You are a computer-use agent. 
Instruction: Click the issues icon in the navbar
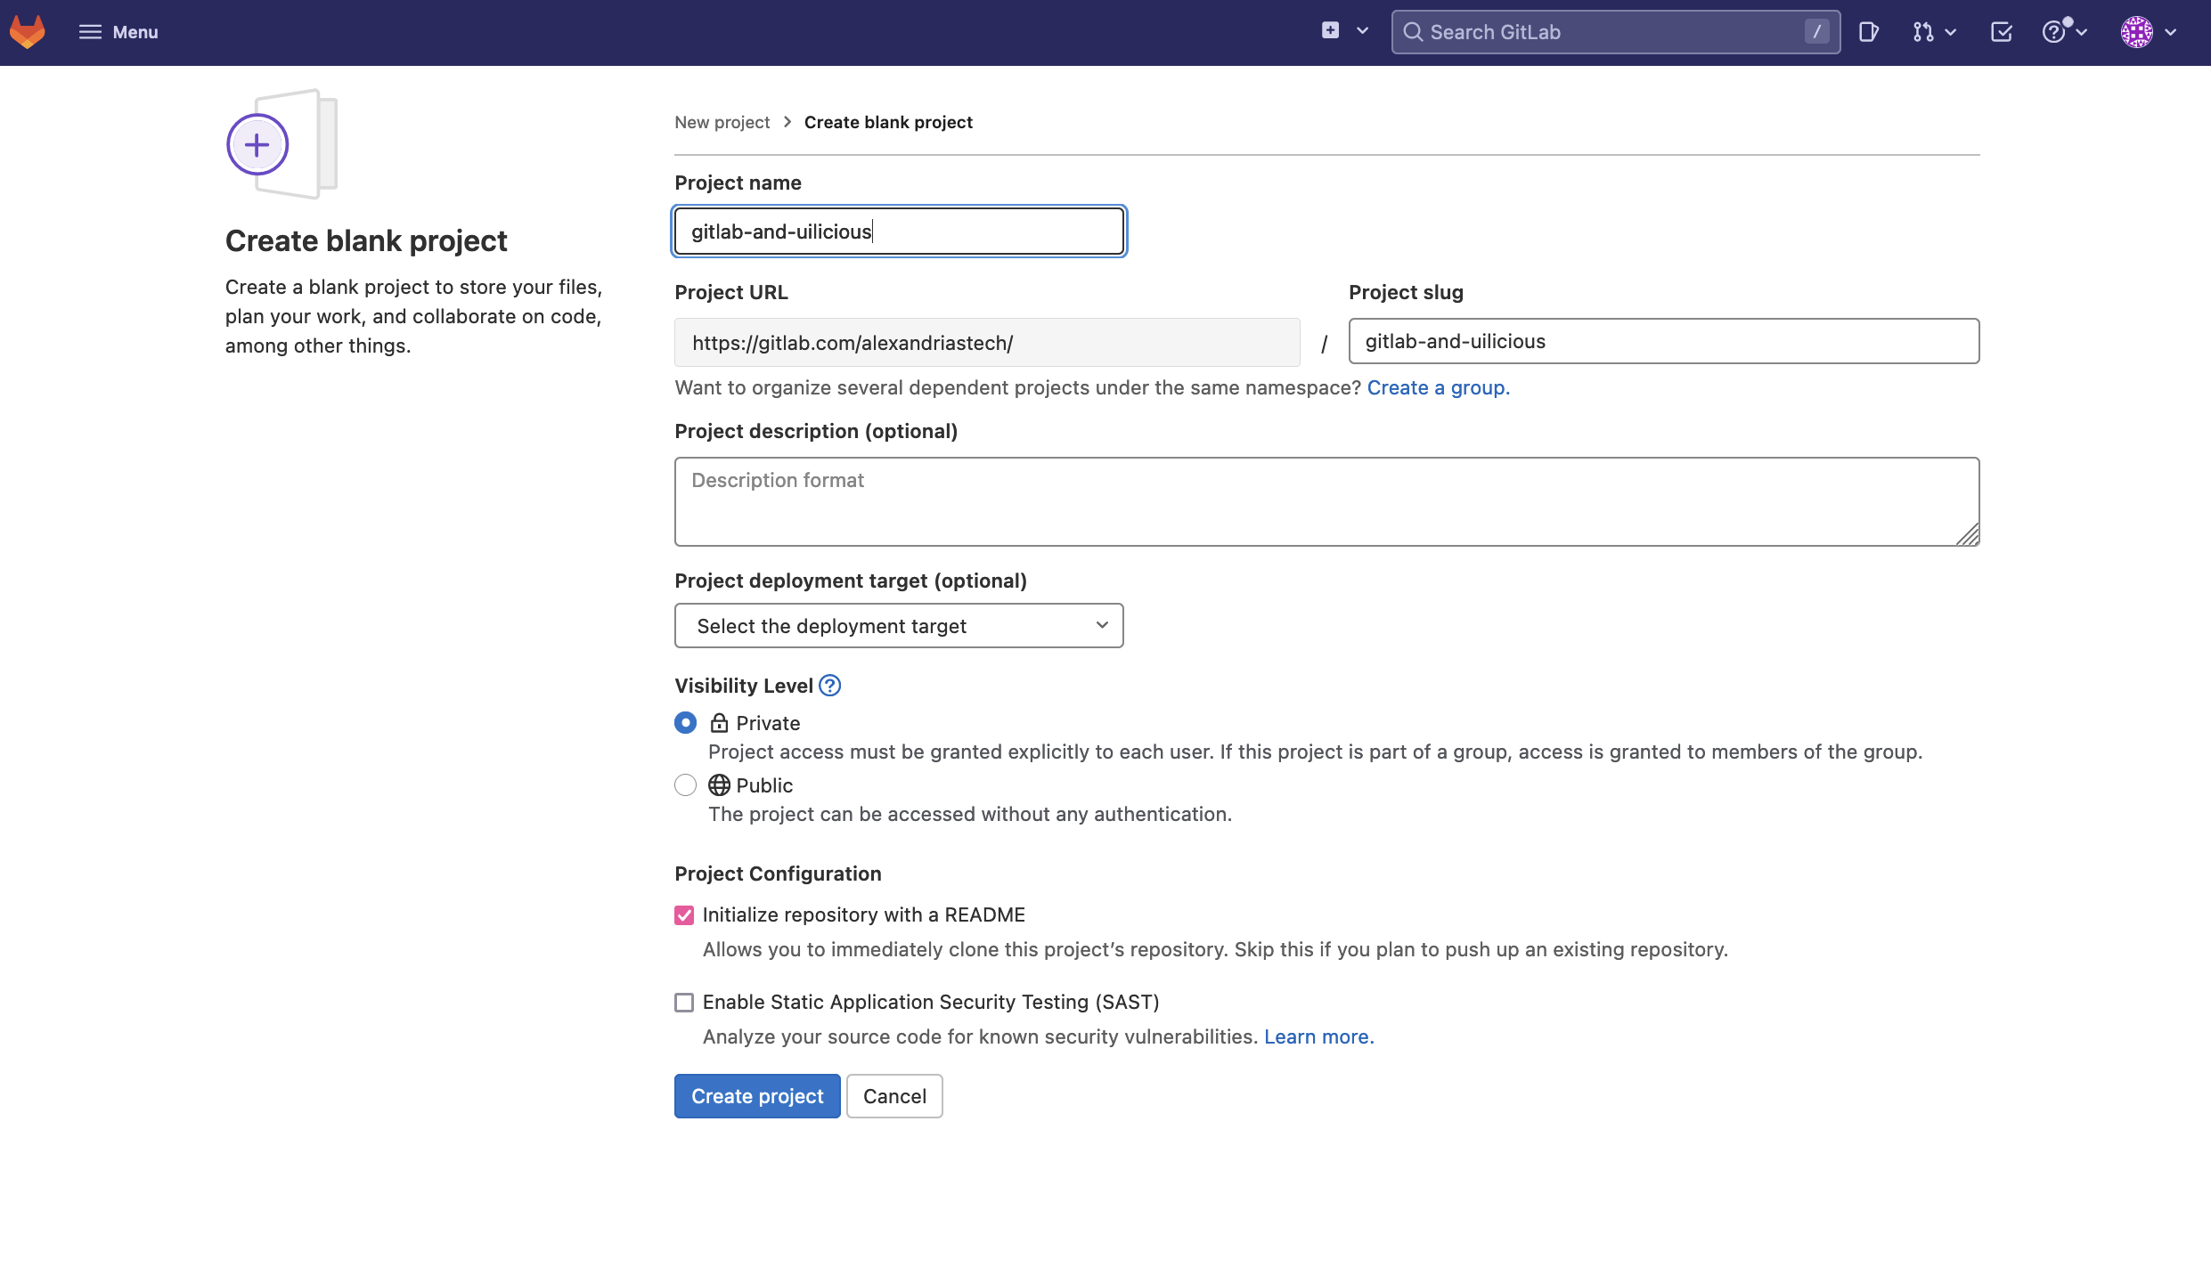[x=1869, y=31]
